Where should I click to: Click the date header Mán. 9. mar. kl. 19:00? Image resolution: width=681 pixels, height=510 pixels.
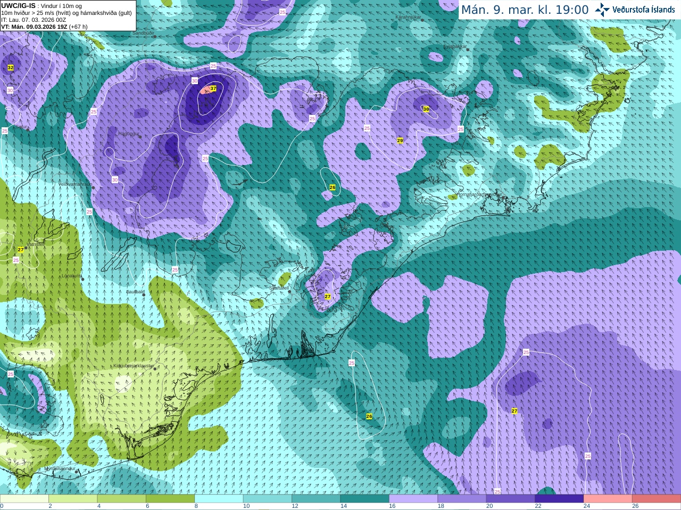[525, 10]
